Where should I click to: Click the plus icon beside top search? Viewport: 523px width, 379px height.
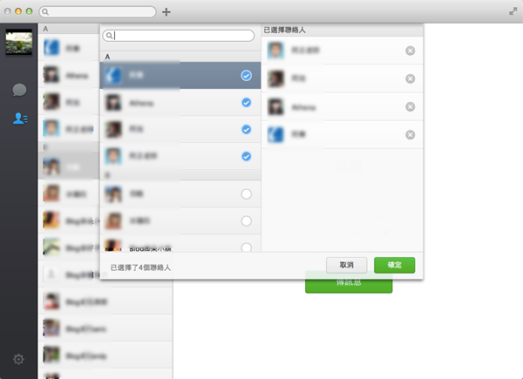(166, 12)
